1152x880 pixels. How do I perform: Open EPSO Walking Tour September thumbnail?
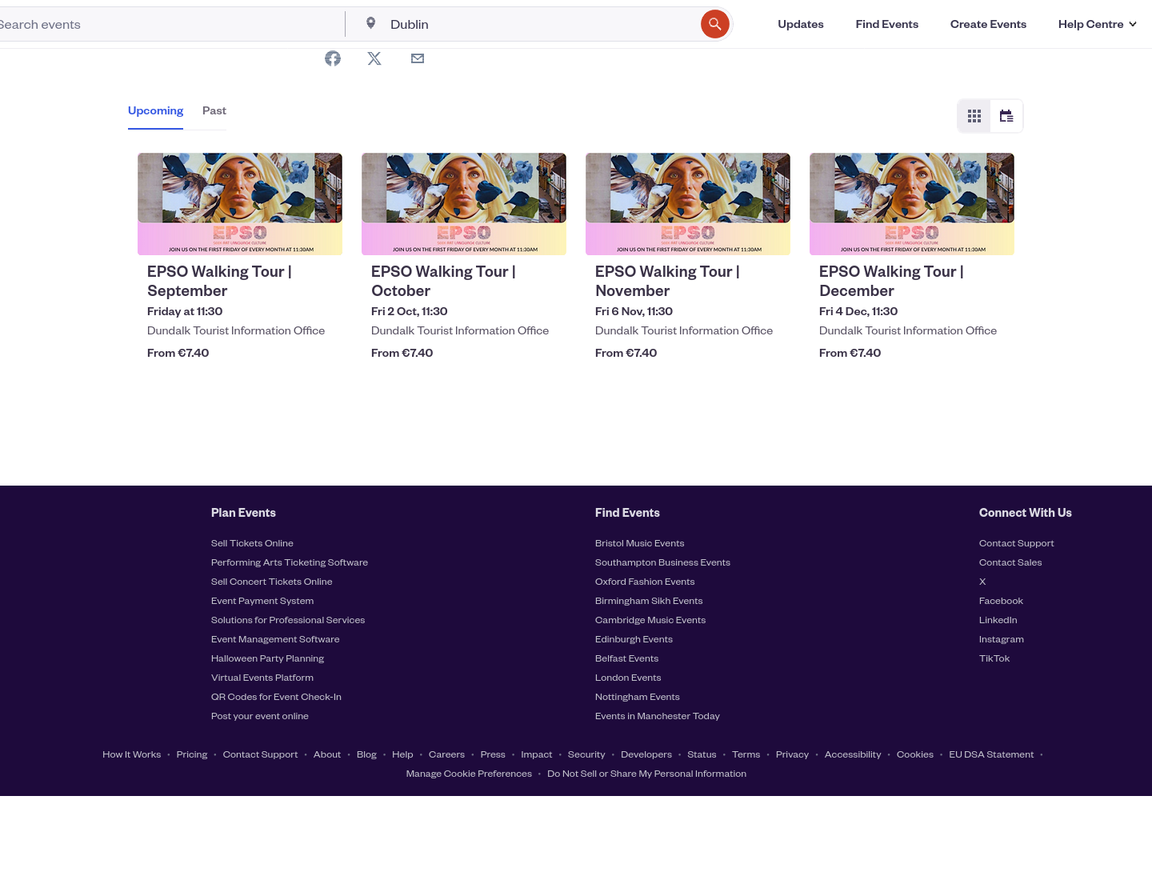pyautogui.click(x=240, y=204)
